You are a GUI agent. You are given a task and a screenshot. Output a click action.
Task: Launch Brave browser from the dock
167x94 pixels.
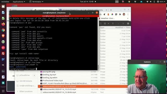pyautogui.click(x=3, y=36)
